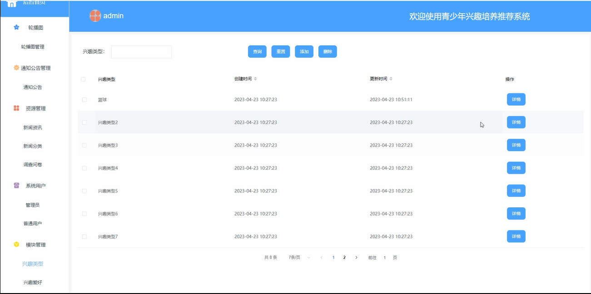The height and width of the screenshot is (294, 591).
Task: Go to previous page arrow in pagination
Action: tap(322, 257)
